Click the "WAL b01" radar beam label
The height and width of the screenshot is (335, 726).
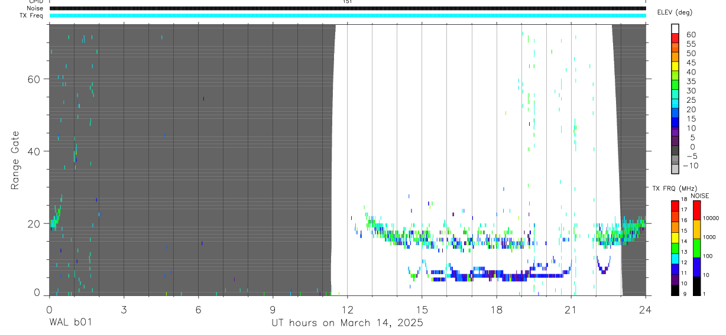pyautogui.click(x=70, y=323)
